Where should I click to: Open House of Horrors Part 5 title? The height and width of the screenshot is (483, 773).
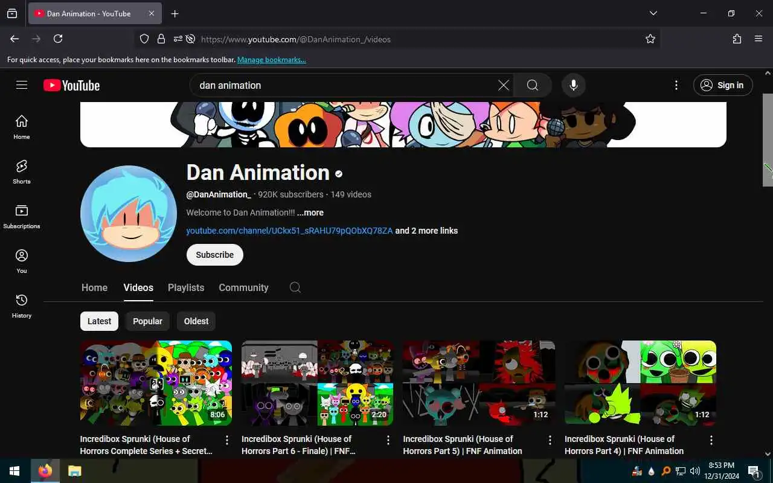(463, 445)
